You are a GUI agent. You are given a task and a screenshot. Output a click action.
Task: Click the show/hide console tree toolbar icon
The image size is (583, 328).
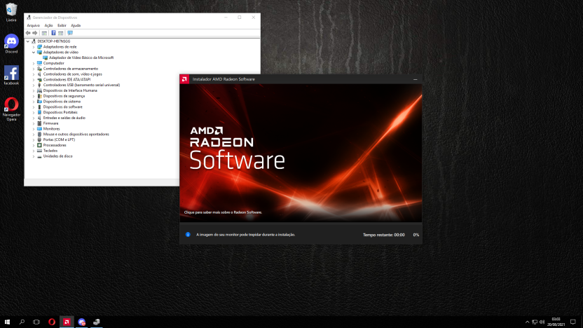[44, 33]
